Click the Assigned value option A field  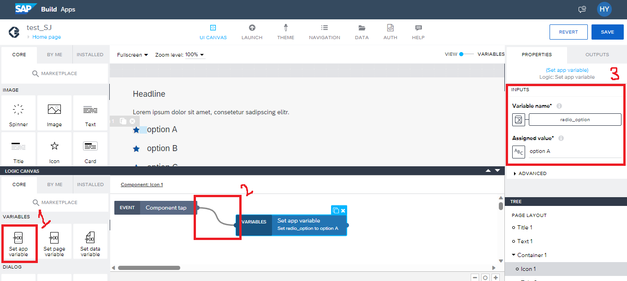pos(575,152)
